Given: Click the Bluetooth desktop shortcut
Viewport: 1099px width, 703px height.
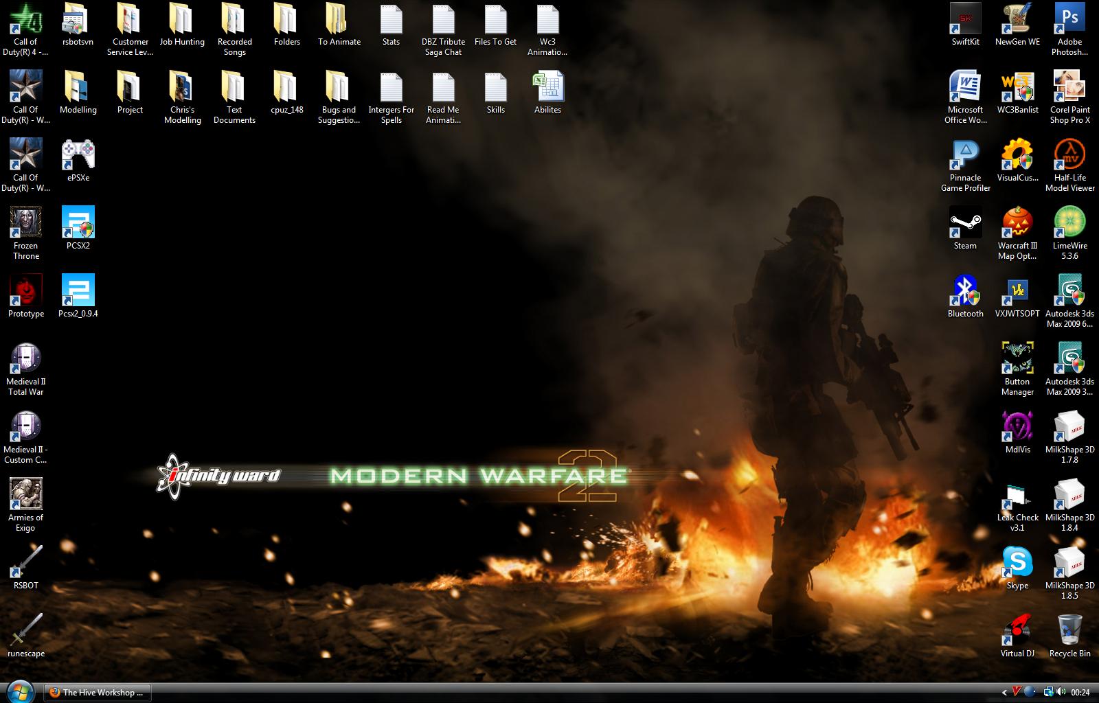Looking at the screenshot, I should 965,297.
